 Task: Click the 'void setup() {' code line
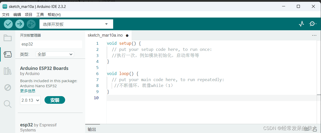(124, 43)
